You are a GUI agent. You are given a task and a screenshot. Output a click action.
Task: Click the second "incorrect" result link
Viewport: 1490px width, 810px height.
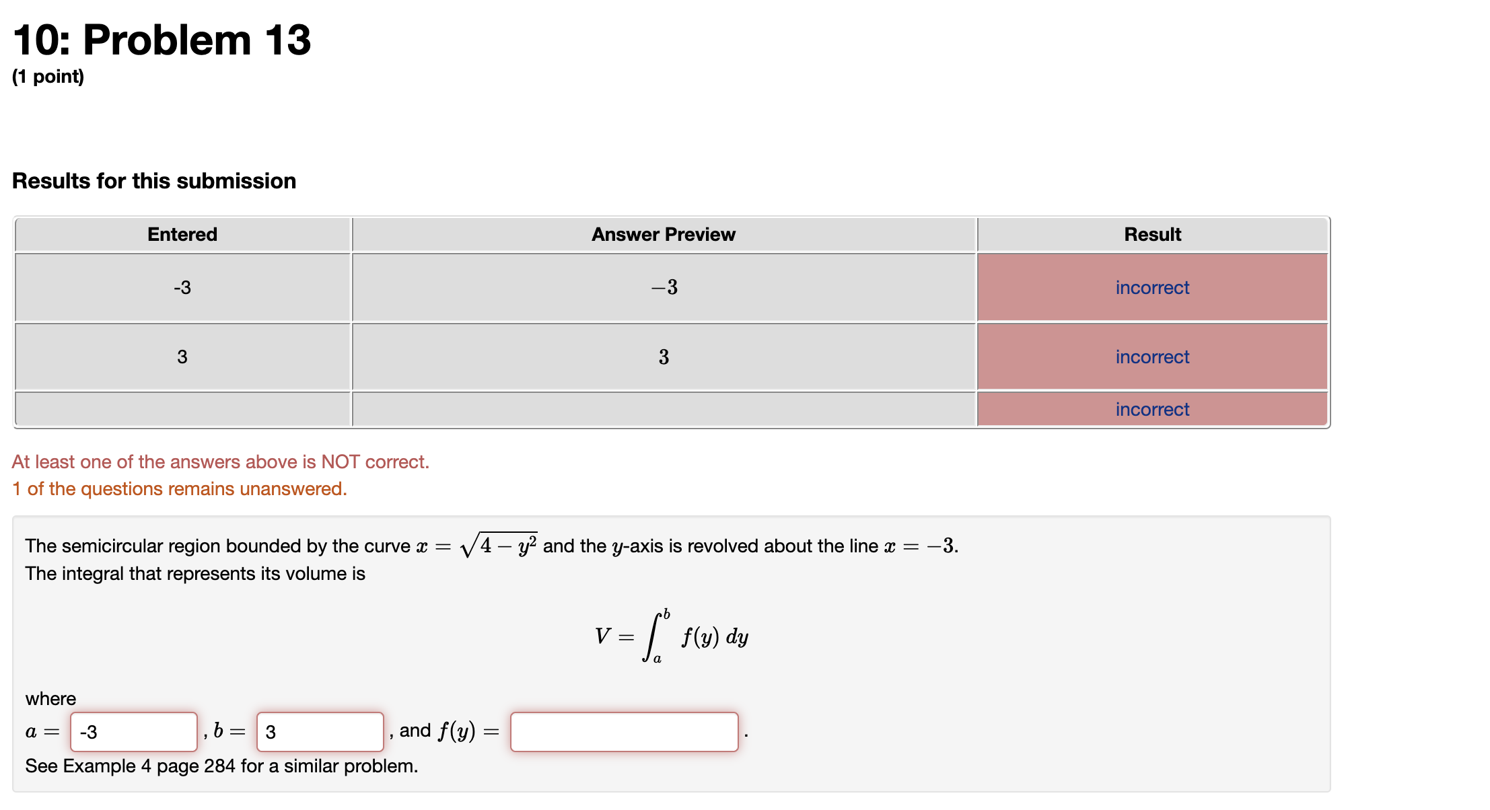pyautogui.click(x=1151, y=357)
